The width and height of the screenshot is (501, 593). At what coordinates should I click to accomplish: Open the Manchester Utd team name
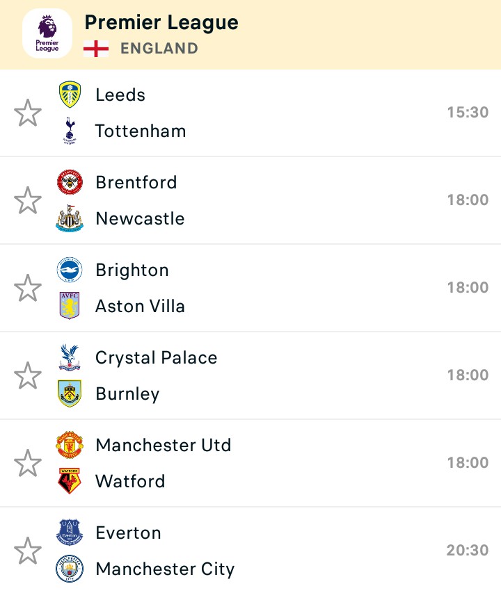pyautogui.click(x=163, y=445)
